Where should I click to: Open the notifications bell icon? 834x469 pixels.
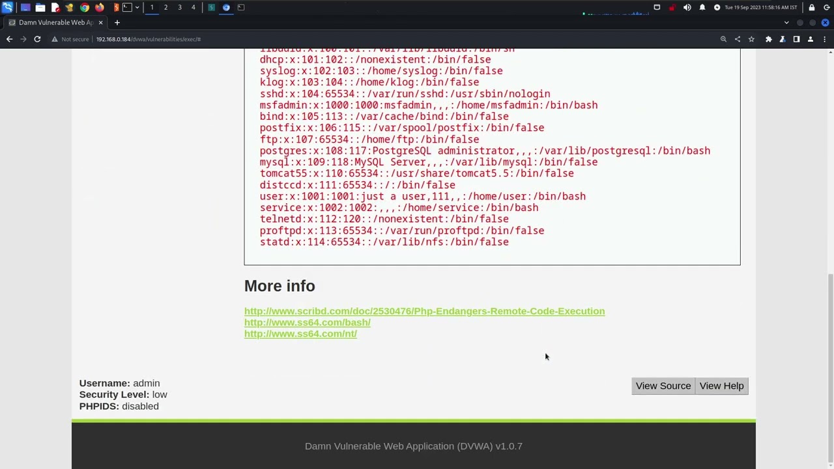[702, 7]
